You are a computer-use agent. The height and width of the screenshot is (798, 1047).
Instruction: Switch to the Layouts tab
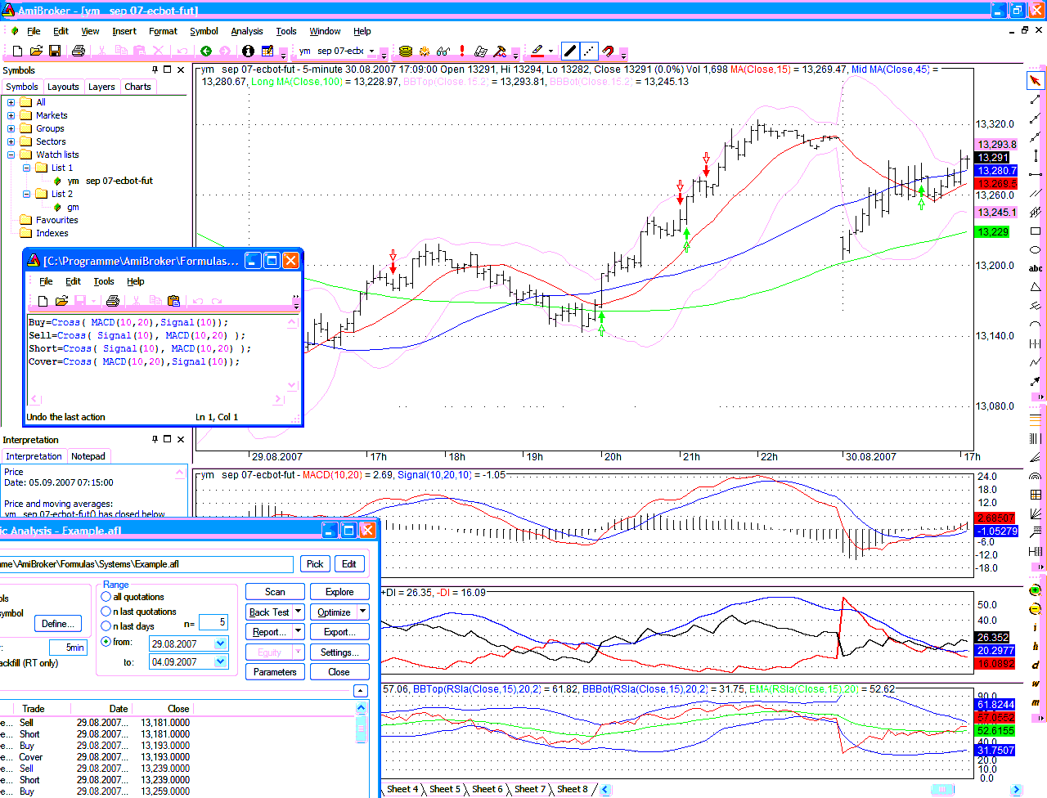(x=63, y=87)
